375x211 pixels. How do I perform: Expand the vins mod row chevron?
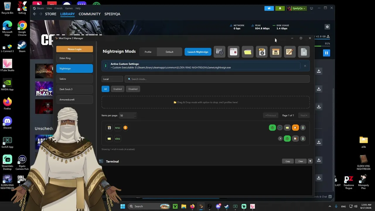click(280, 139)
